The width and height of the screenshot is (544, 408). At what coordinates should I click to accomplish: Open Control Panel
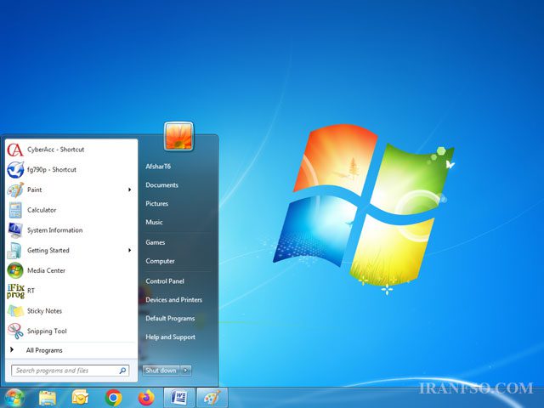[165, 281]
